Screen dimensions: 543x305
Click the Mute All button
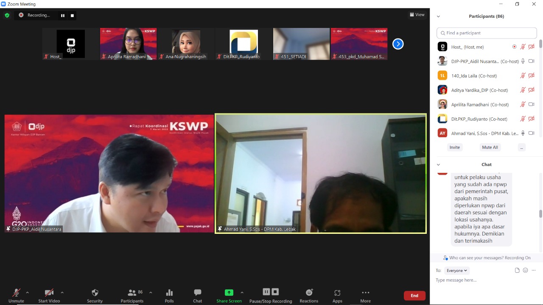pos(490,147)
